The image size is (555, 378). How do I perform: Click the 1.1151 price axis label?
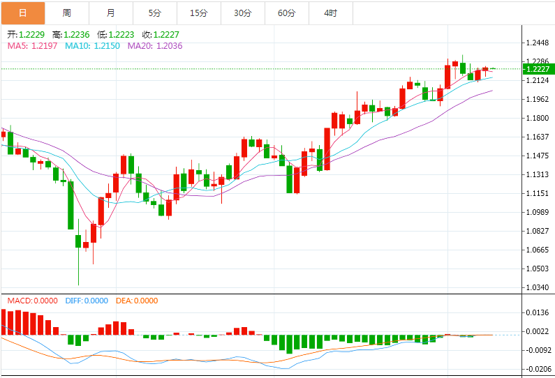tap(538, 193)
